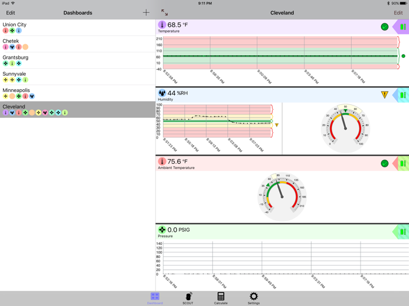Tap the 75.6 °F ambient reading
409x306 pixels.
(x=178, y=161)
